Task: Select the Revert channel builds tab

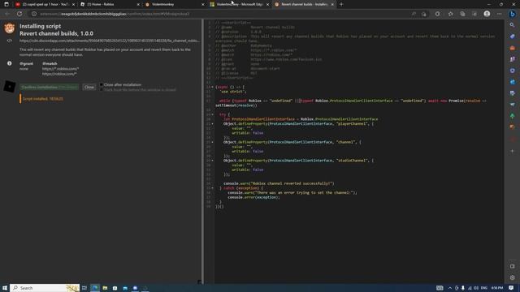Action: (x=303, y=4)
